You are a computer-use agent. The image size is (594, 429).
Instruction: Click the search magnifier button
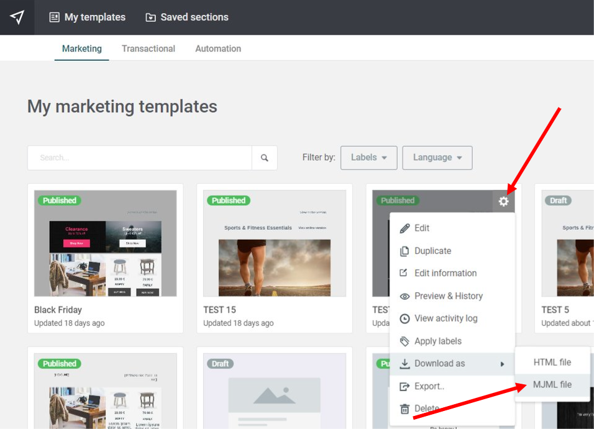point(265,158)
